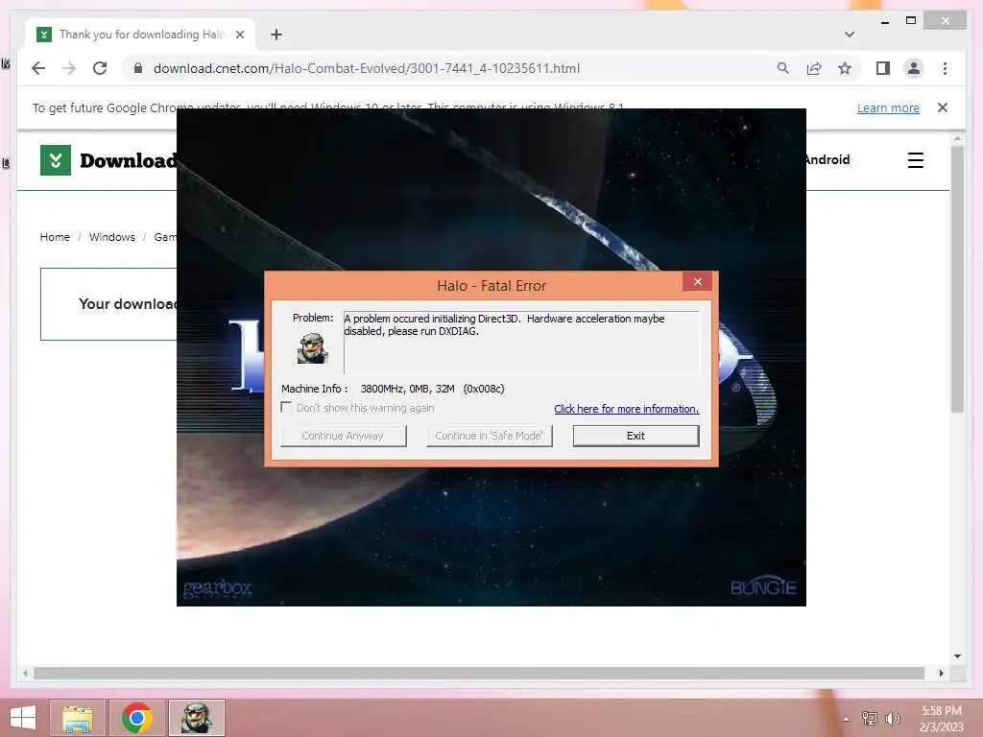Close the Halo Fatal Error dialog
This screenshot has width=983, height=737.
(x=697, y=282)
